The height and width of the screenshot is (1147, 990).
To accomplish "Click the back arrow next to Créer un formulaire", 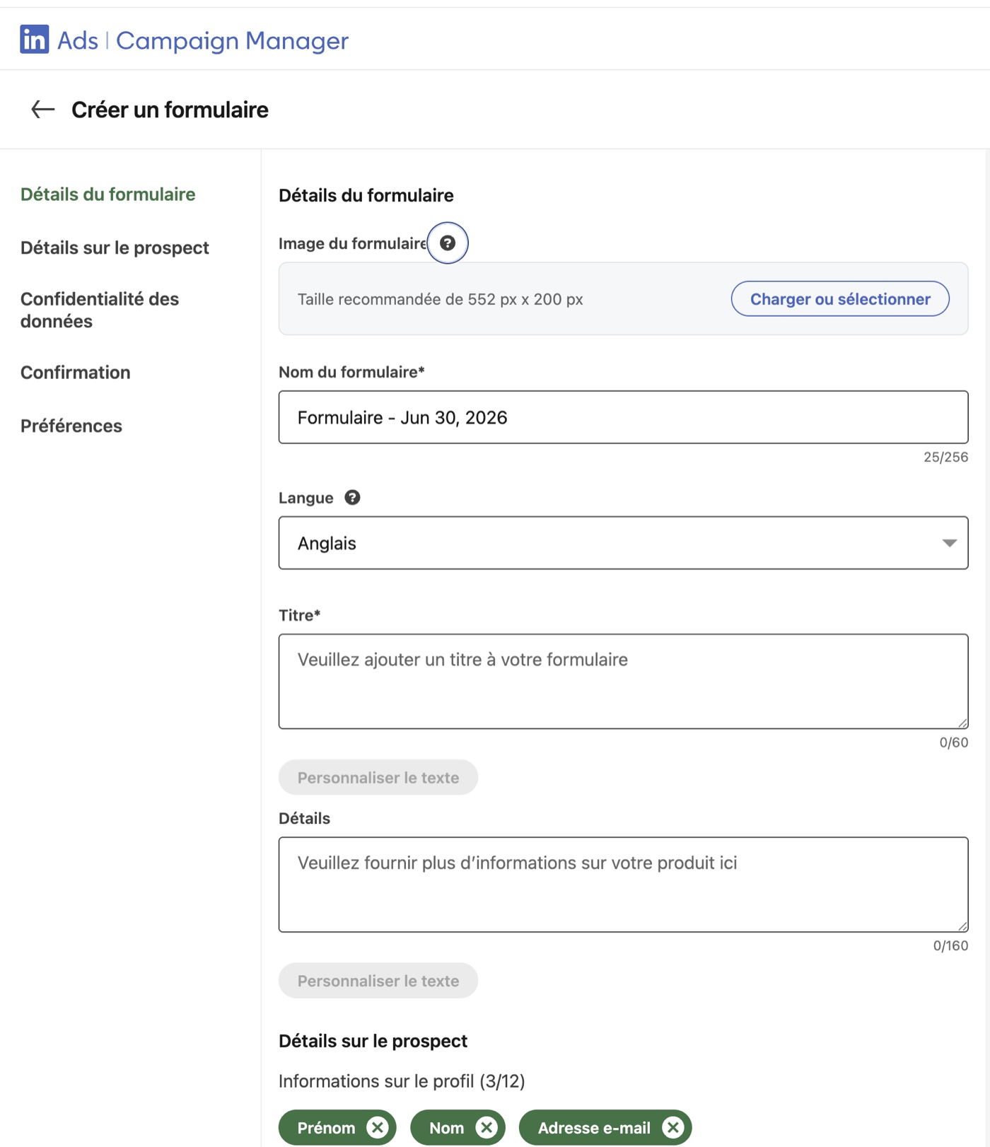I will click(42, 109).
